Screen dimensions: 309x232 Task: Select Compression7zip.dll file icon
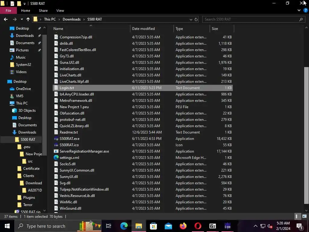56,37
